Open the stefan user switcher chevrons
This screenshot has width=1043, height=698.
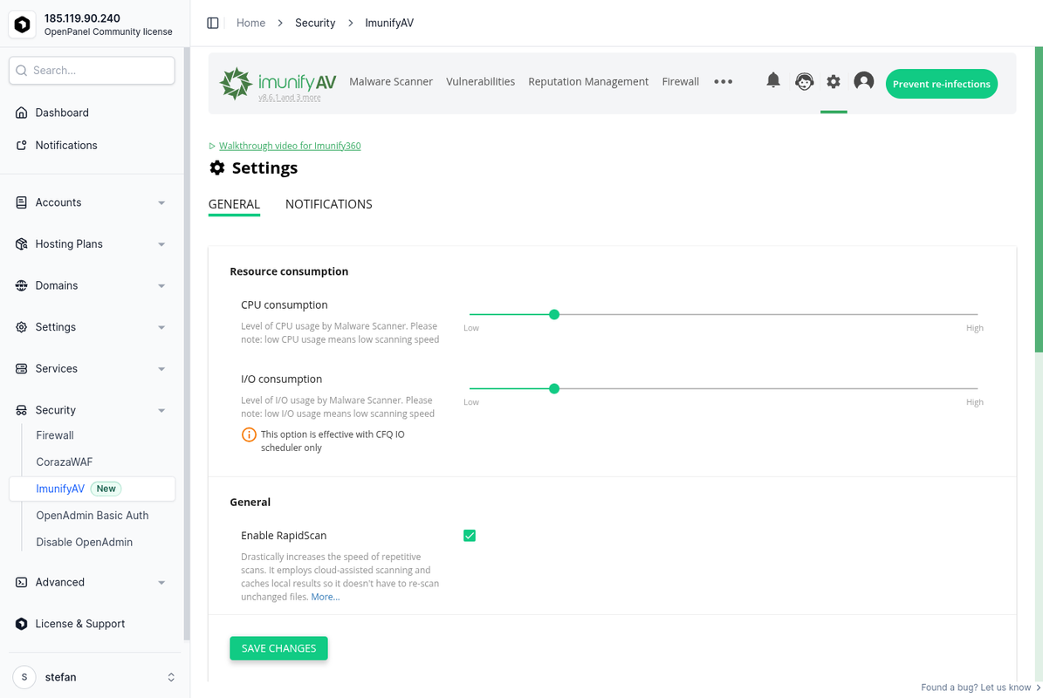(x=171, y=677)
